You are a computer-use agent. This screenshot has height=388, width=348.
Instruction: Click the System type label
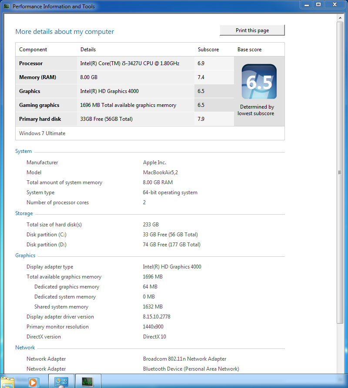[x=40, y=192]
